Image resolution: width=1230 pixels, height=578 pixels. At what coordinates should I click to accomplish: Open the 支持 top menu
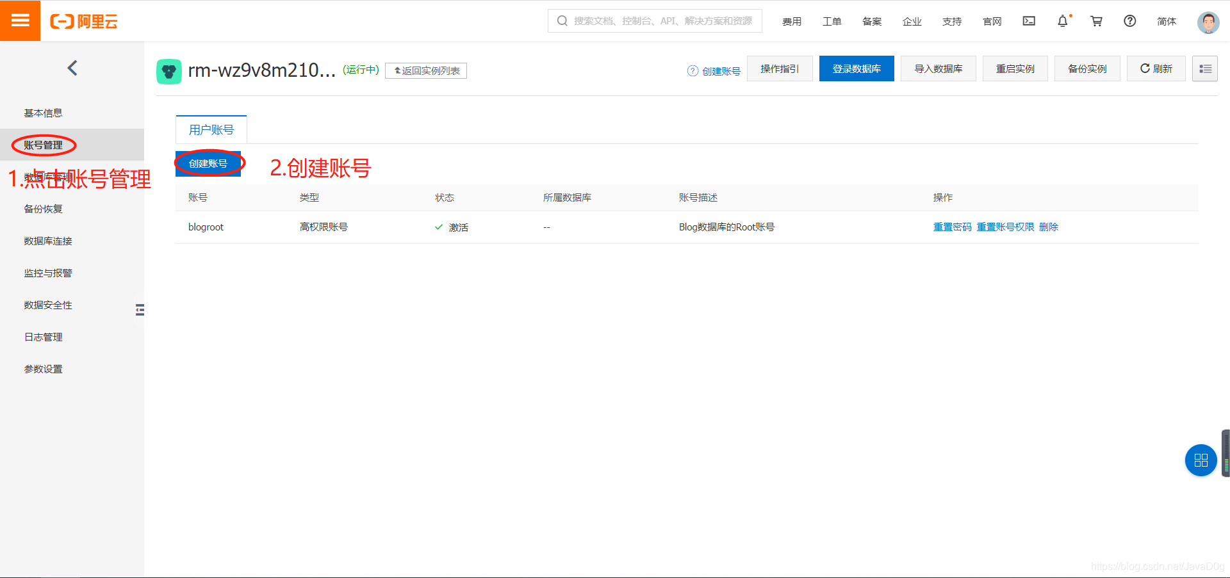(952, 22)
